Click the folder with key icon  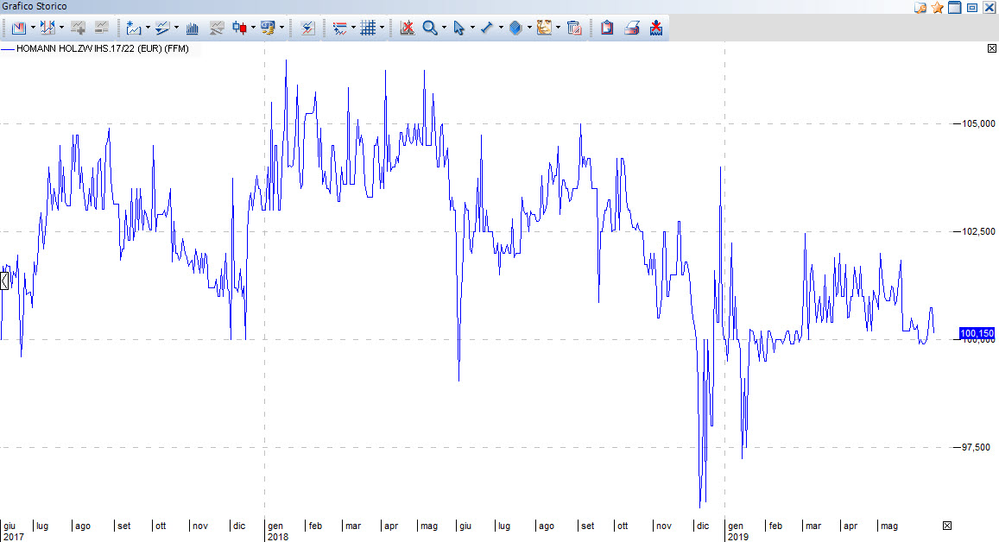coord(920,8)
